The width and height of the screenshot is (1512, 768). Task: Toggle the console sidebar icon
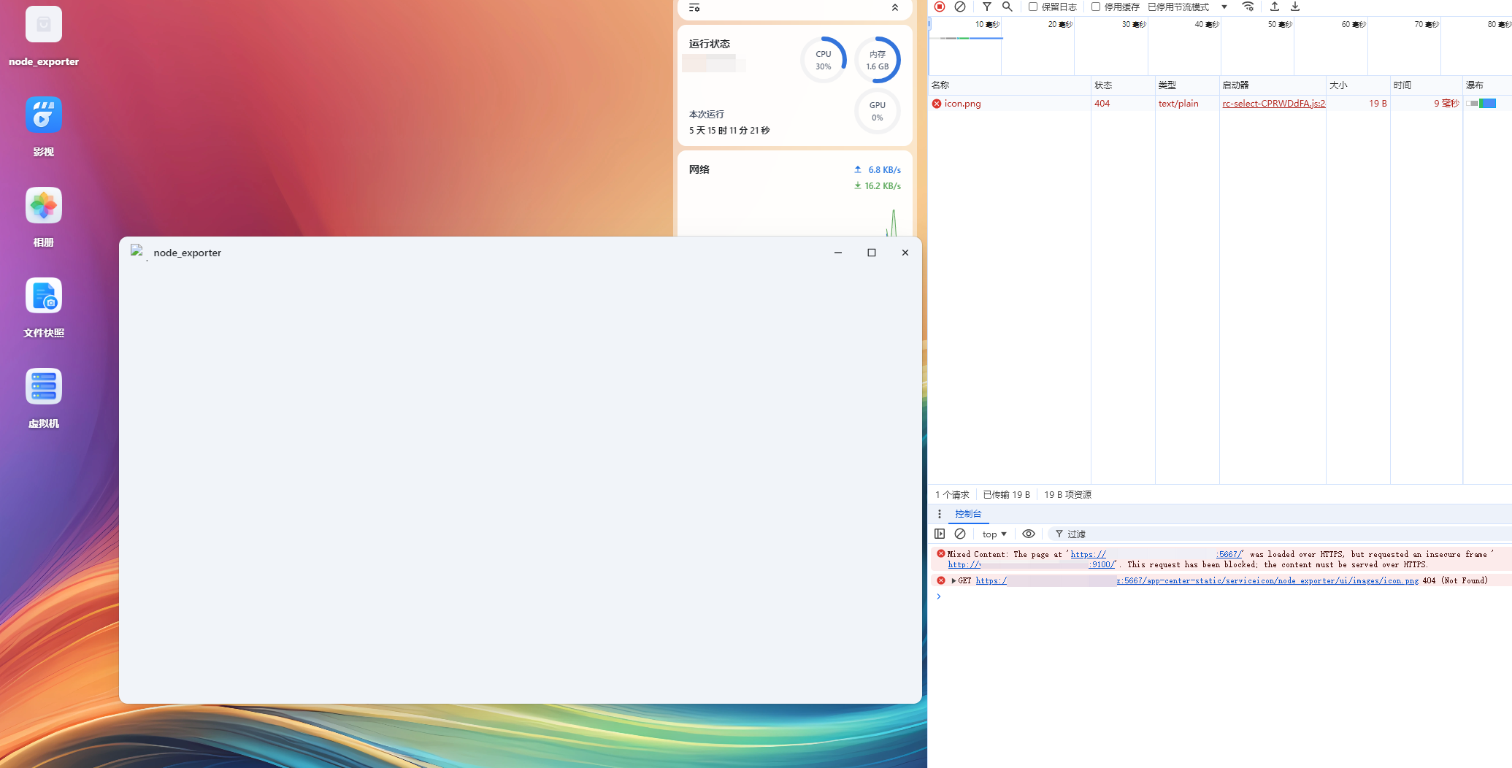940,534
